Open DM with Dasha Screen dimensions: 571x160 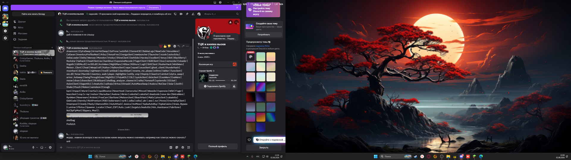click(x=33, y=66)
